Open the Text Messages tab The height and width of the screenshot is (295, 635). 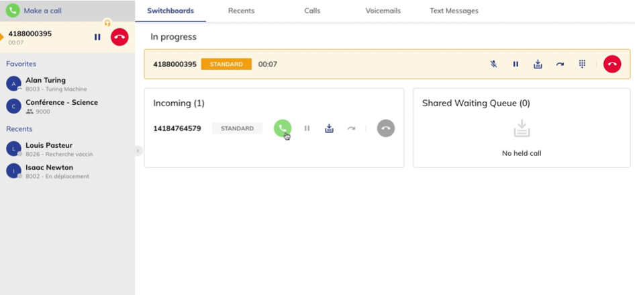pos(454,11)
